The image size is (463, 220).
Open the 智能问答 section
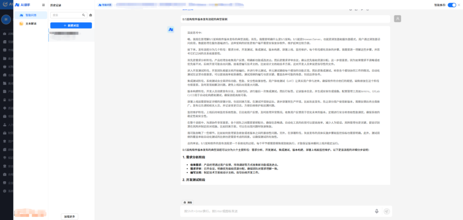[x=31, y=15]
